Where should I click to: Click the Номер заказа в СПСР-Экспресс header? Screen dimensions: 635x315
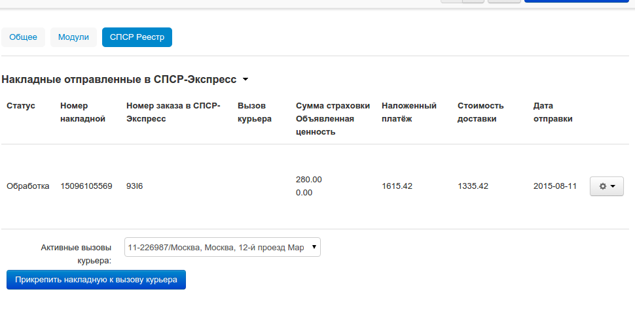point(173,112)
